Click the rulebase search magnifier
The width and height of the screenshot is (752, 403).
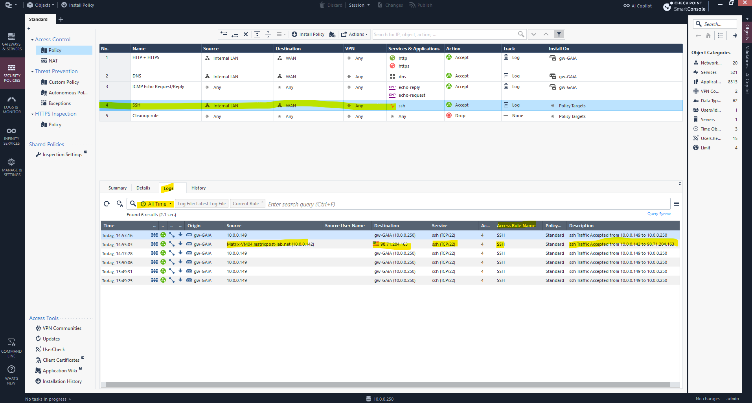521,34
